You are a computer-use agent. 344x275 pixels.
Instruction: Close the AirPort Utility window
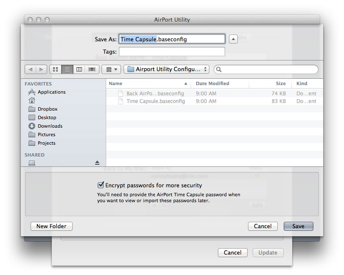pos(30,20)
